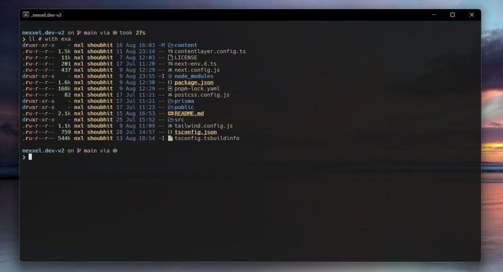Image resolution: width=503 pixels, height=272 pixels.
Task: Click the folder icon beside content
Action: pyautogui.click(x=170, y=45)
